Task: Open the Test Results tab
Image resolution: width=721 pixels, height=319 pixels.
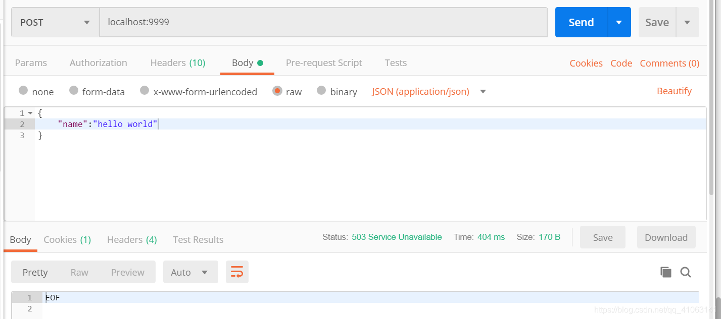Action: click(x=198, y=240)
